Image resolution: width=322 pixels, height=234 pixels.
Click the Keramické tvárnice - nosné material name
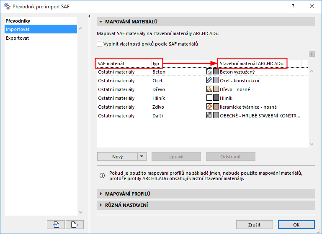tap(248, 107)
